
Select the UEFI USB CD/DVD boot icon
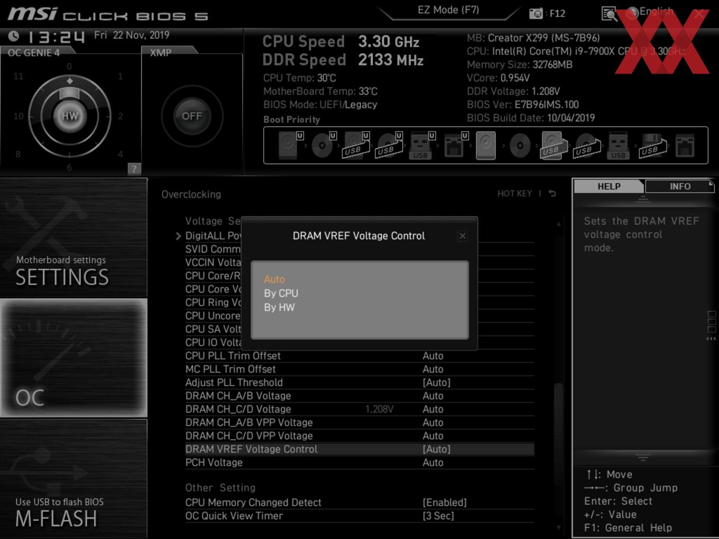tap(390, 145)
